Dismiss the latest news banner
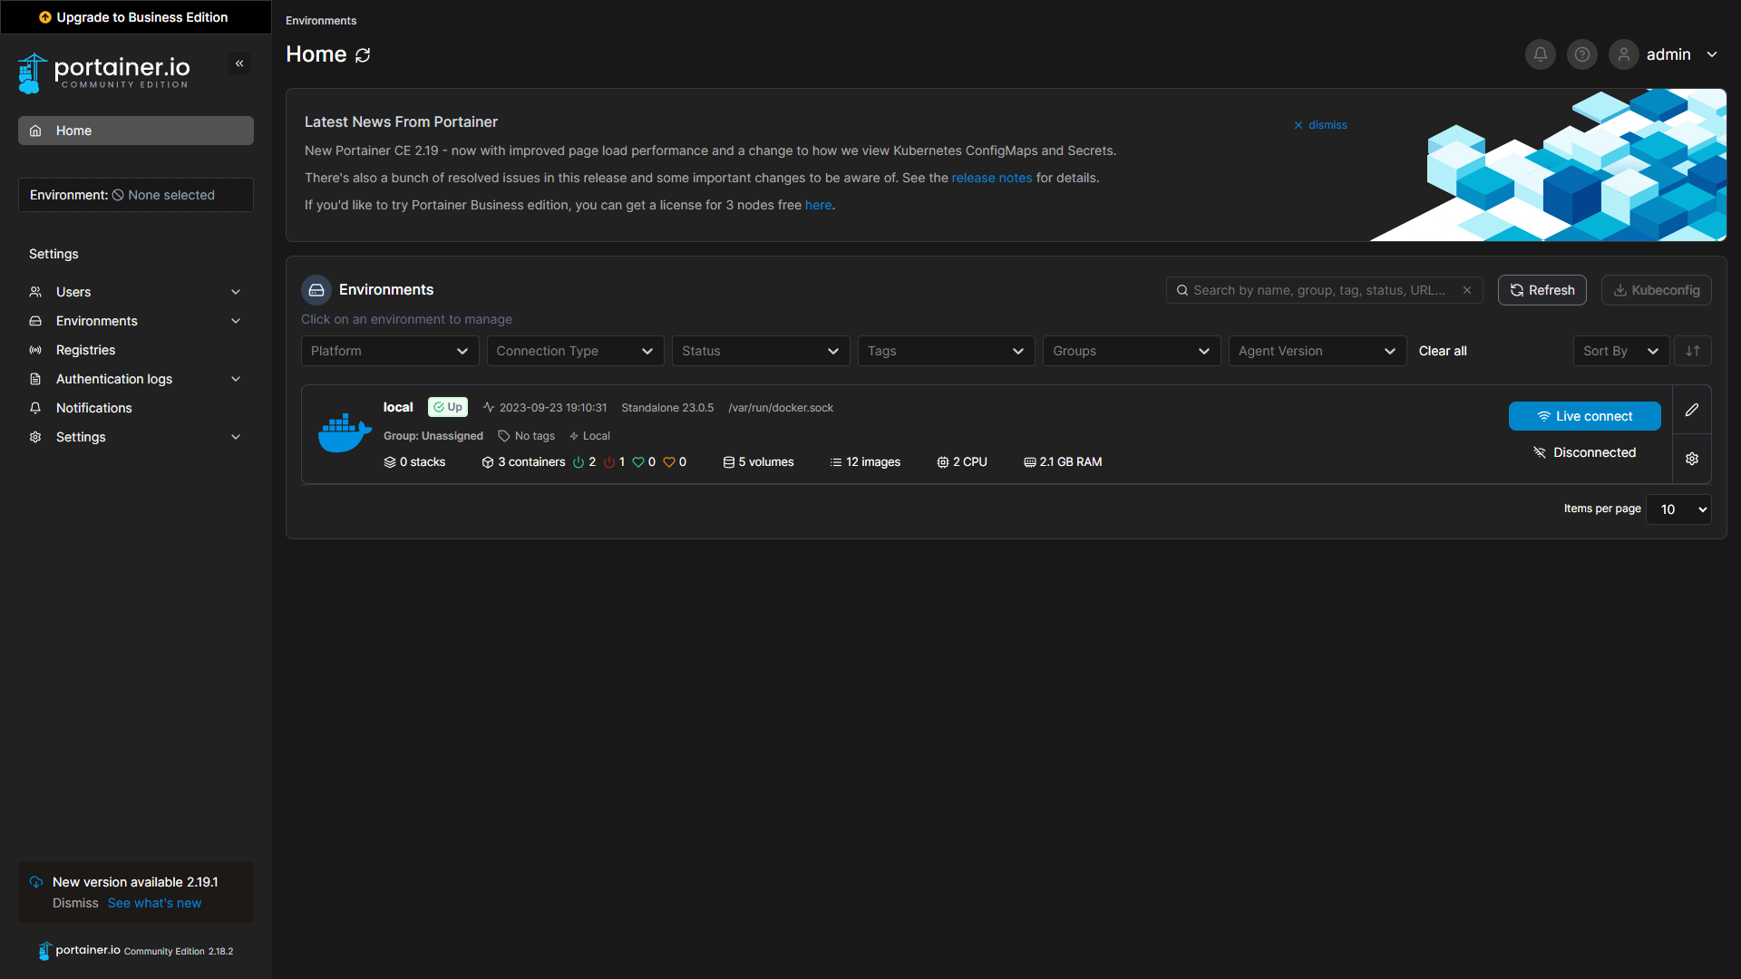Image resolution: width=1741 pixels, height=979 pixels. pyautogui.click(x=1320, y=125)
